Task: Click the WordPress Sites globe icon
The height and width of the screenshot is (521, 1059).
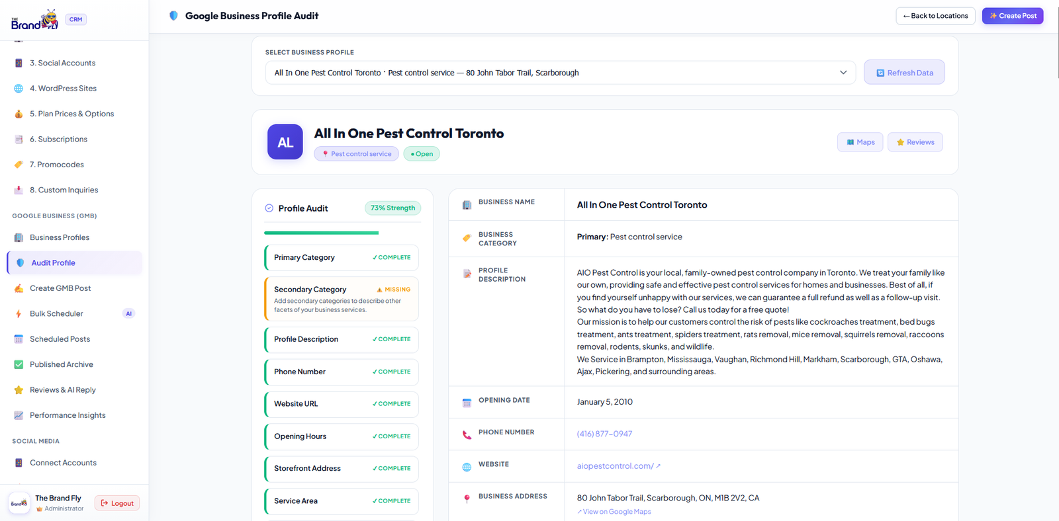Action: pyautogui.click(x=19, y=89)
